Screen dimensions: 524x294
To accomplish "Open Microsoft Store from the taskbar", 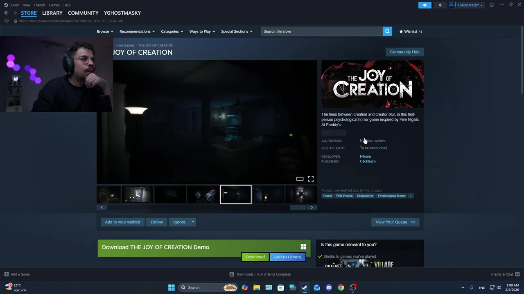I will click(281, 287).
